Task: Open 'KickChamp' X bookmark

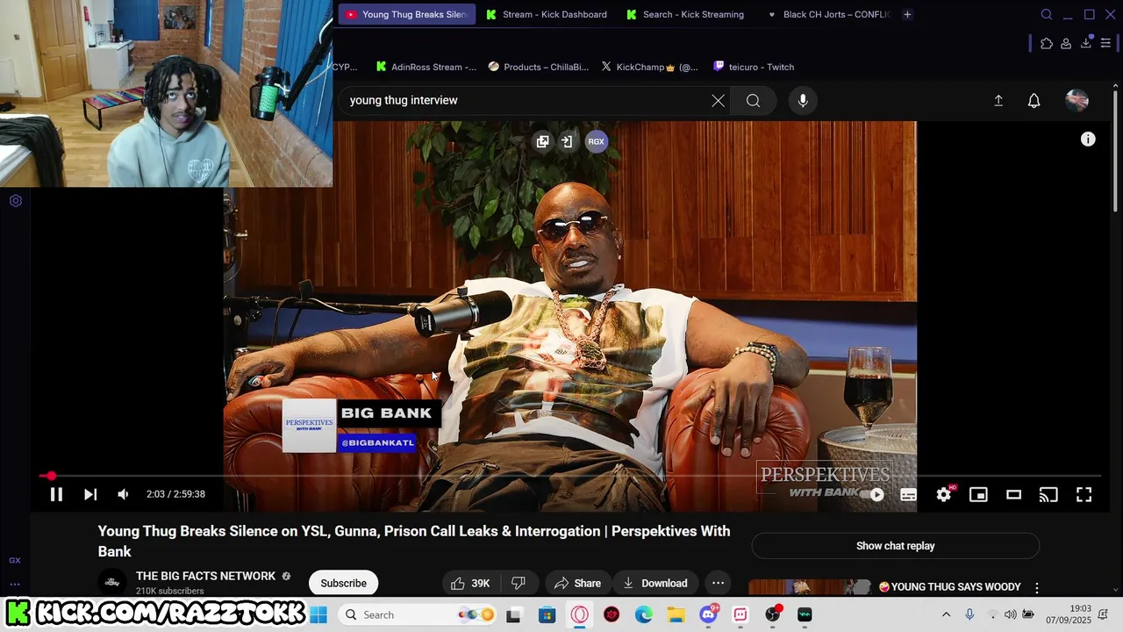Action: [650, 67]
